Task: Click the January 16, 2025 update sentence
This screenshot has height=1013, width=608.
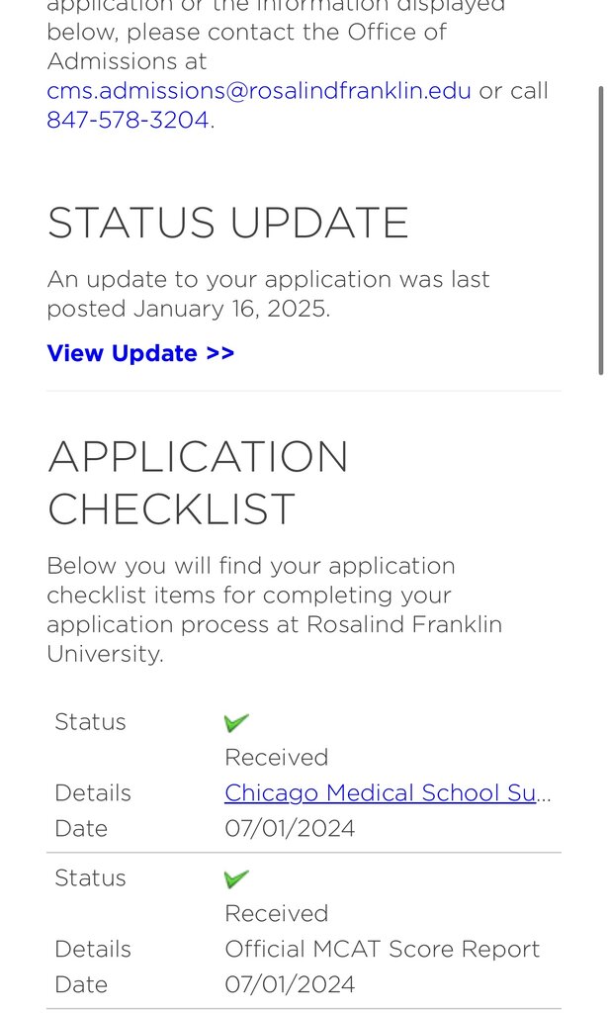Action: tap(268, 294)
